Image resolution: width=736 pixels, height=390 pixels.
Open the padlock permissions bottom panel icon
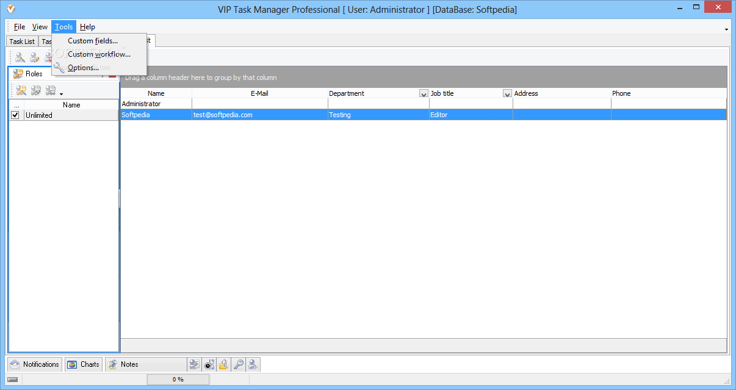pos(224,364)
